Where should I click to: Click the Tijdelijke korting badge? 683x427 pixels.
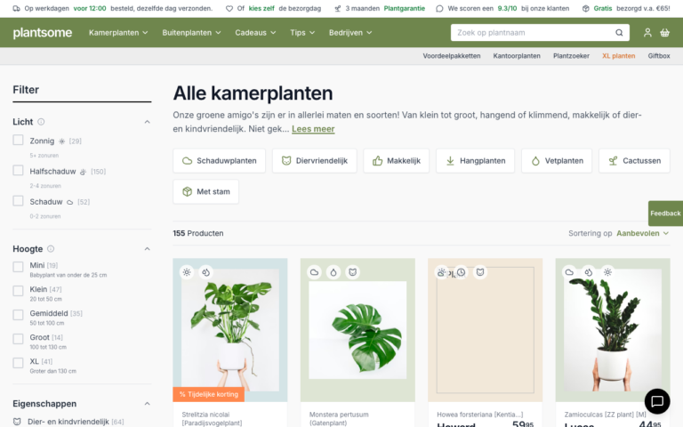click(209, 394)
